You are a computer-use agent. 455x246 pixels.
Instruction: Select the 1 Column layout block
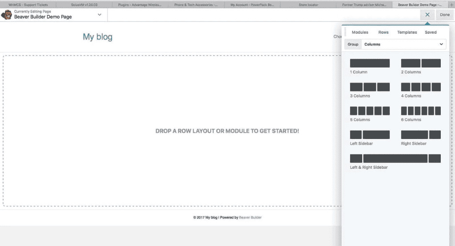370,63
